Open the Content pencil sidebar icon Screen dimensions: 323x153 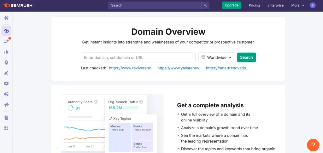click(6, 73)
